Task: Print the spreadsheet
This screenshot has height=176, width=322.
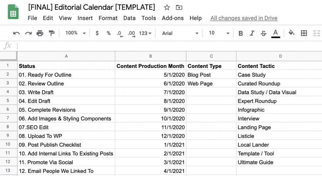Action: click(x=40, y=33)
